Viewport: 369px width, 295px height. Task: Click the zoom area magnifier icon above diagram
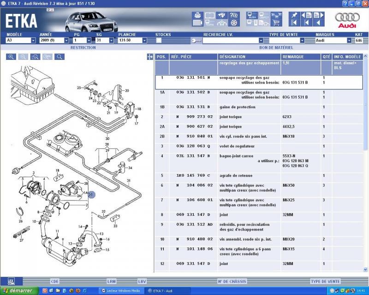pyautogui.click(x=35, y=57)
